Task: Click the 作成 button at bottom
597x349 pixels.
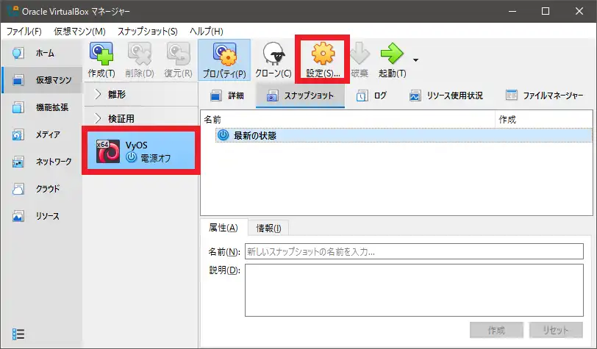Action: pyautogui.click(x=496, y=330)
